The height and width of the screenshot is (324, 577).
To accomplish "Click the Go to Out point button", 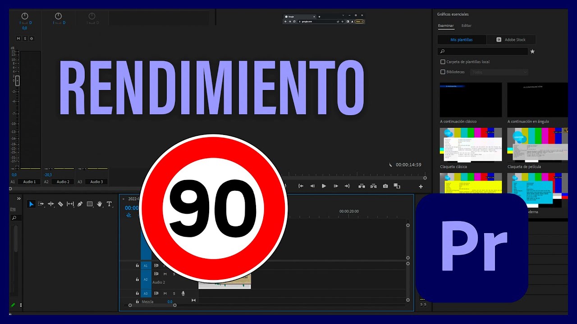I will click(x=347, y=186).
